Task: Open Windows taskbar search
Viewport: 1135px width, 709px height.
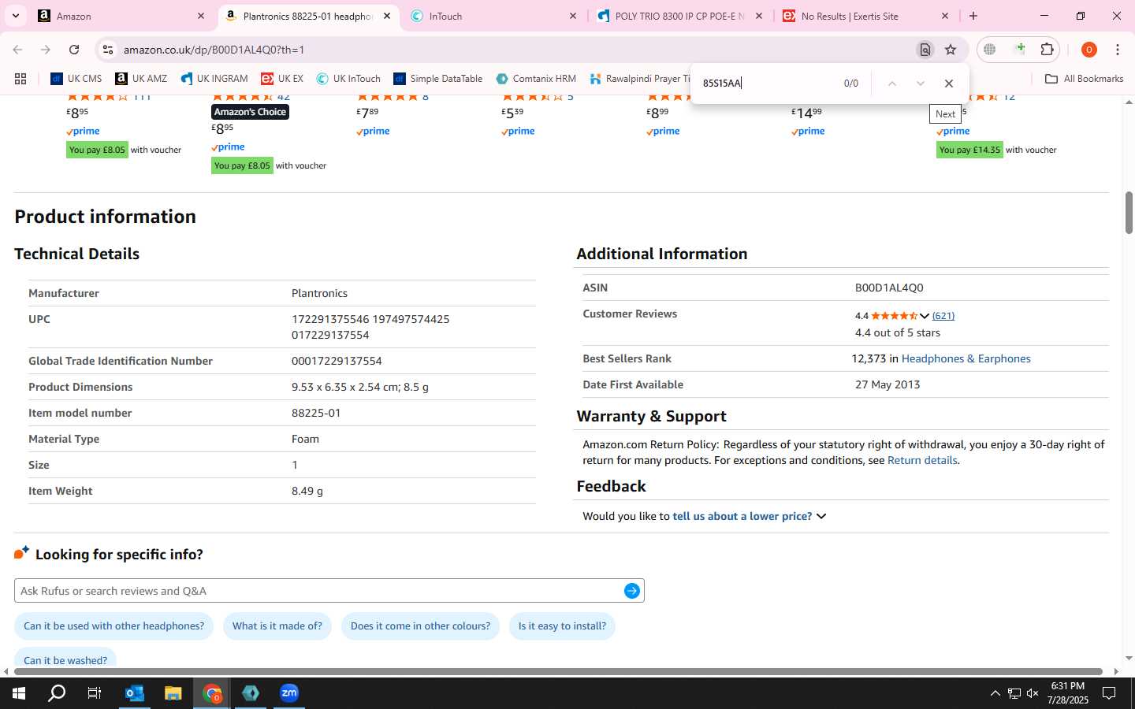Action: click(x=57, y=693)
